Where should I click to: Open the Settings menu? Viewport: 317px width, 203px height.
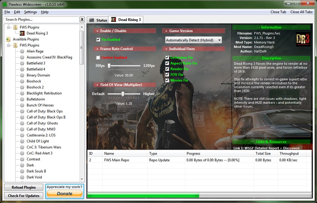click(x=30, y=12)
